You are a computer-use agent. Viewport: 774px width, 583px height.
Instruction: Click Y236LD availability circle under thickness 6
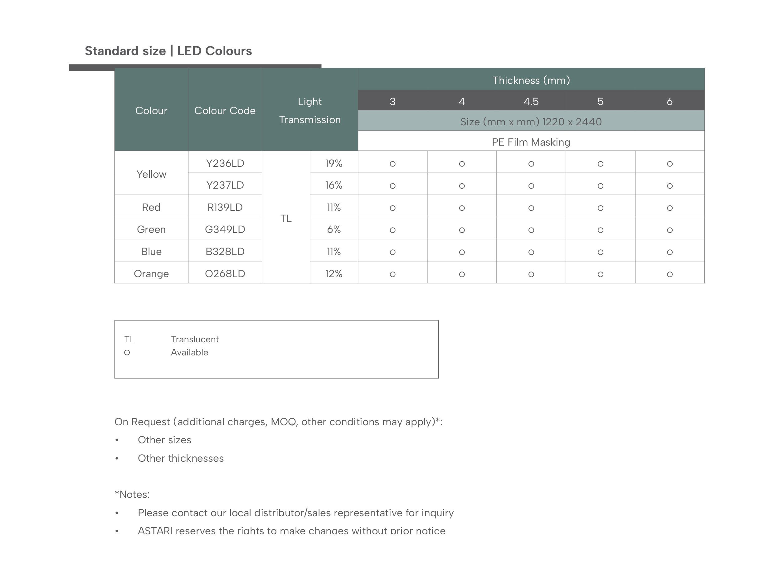click(x=670, y=164)
